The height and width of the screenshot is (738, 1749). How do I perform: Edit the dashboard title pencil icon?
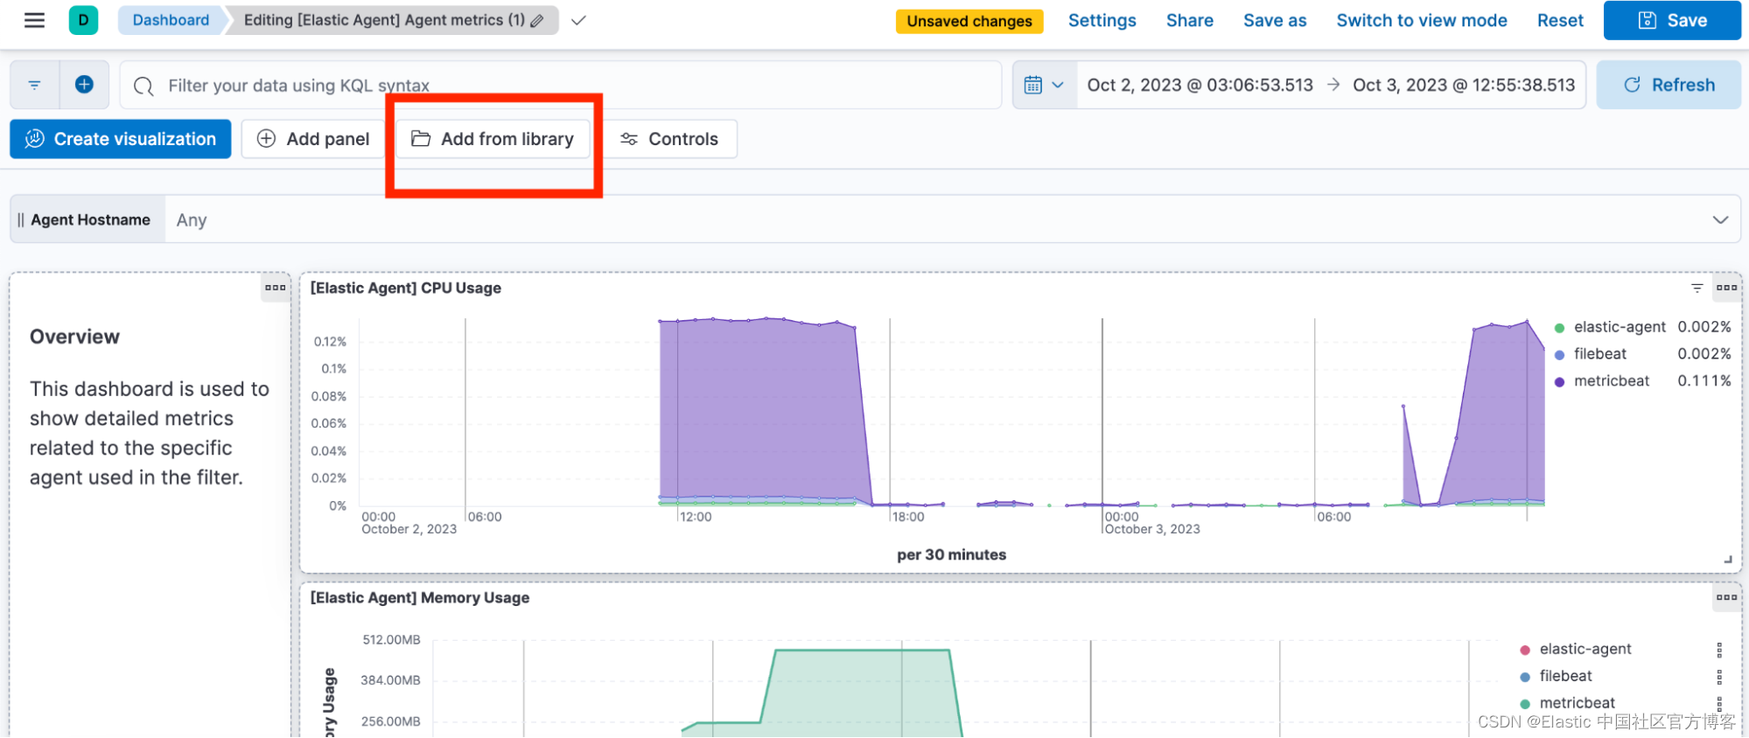(537, 21)
